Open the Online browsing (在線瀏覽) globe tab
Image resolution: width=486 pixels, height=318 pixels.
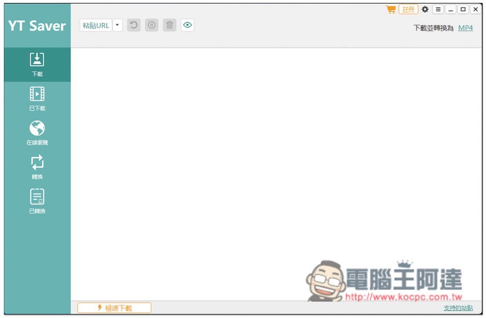[x=37, y=133]
